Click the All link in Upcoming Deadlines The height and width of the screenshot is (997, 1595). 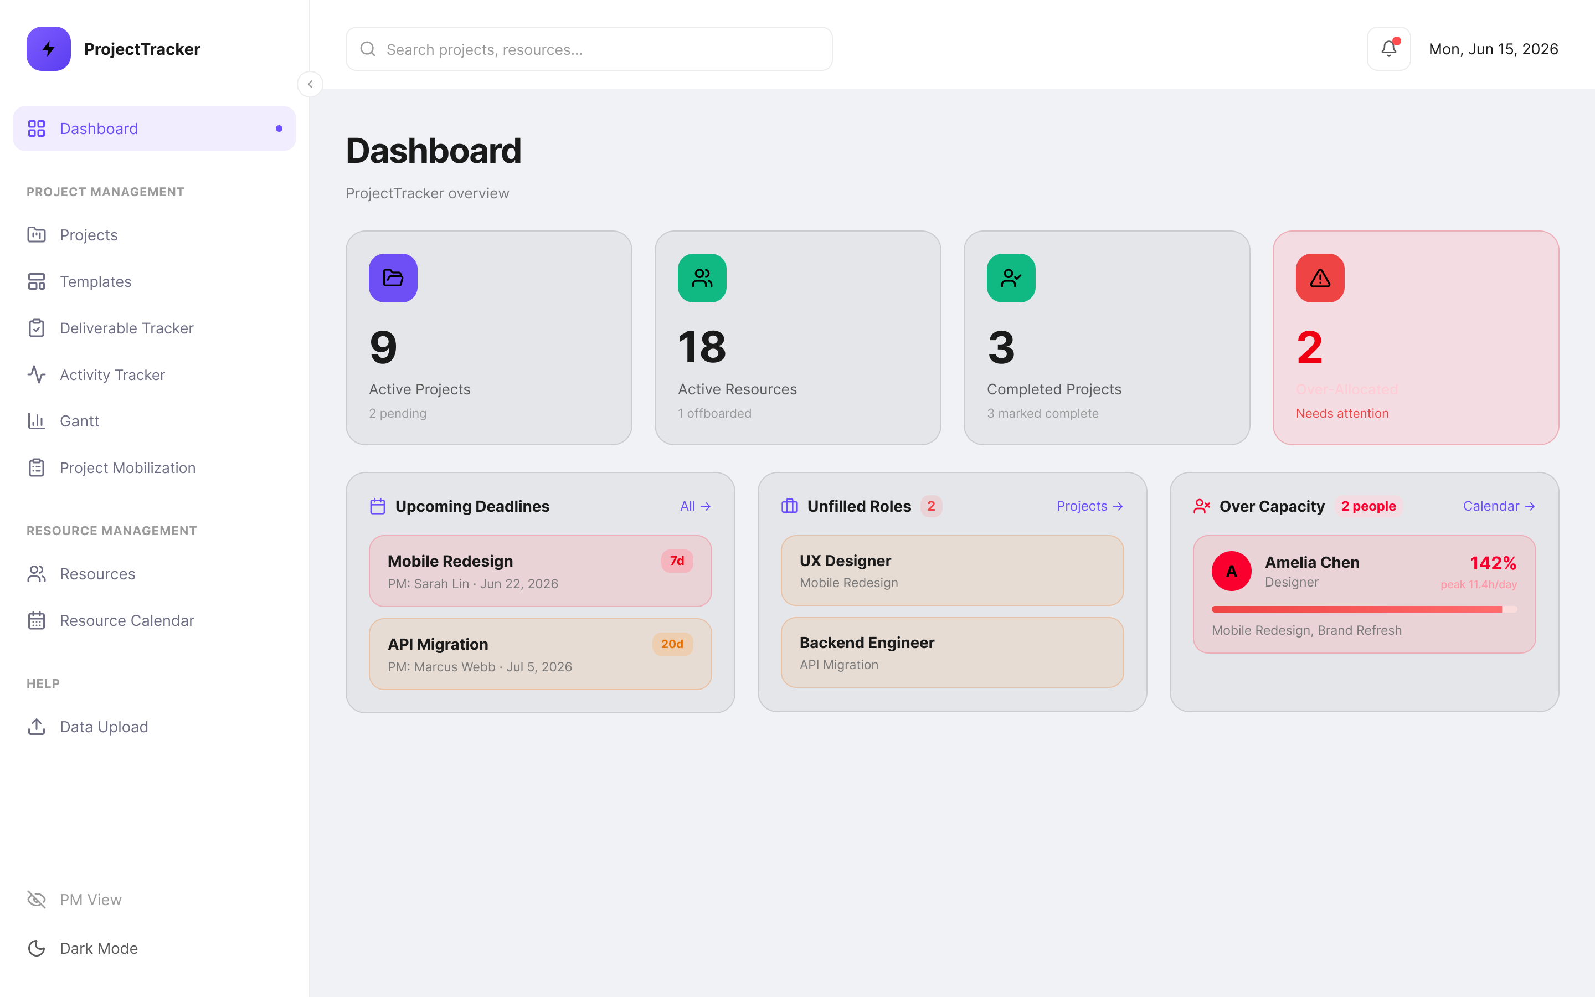point(696,506)
